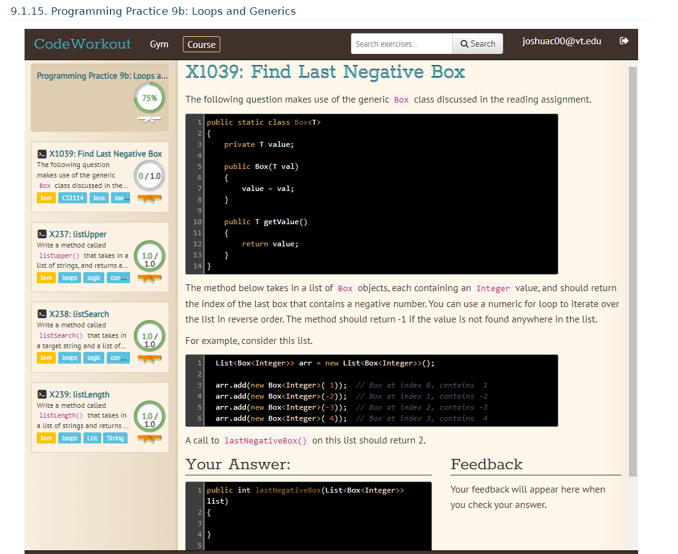Click the orange Java tag under listUpper

pos(46,278)
